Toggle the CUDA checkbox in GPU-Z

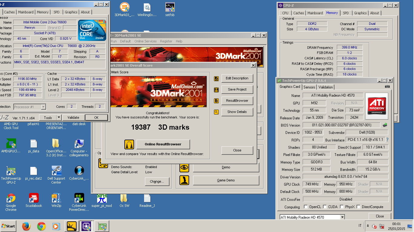[325, 207]
